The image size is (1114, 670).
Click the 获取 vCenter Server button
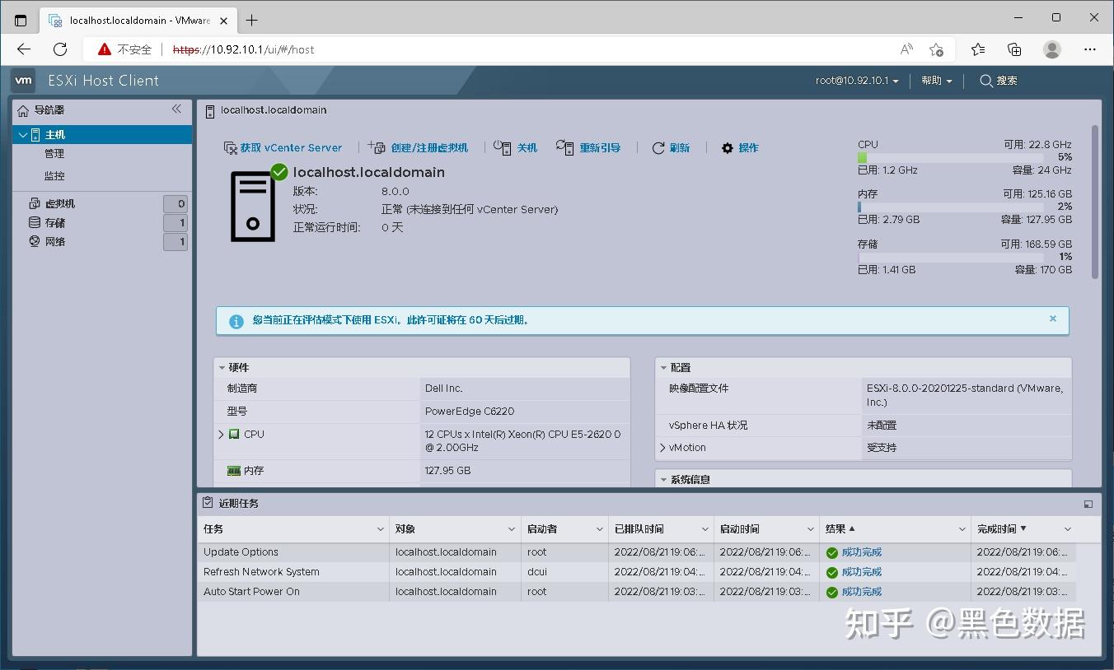tap(283, 148)
